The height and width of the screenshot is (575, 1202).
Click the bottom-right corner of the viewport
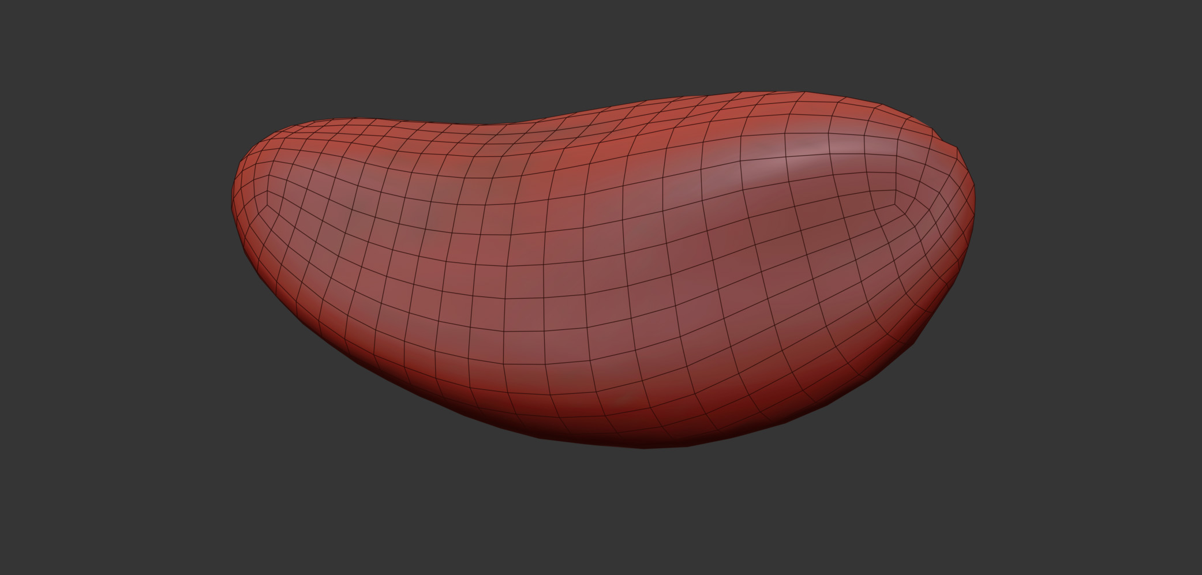pyautogui.click(x=1200, y=573)
